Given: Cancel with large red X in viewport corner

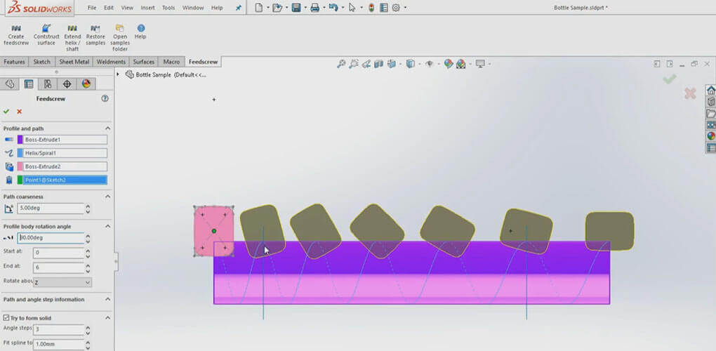Looking at the screenshot, I should point(690,93).
